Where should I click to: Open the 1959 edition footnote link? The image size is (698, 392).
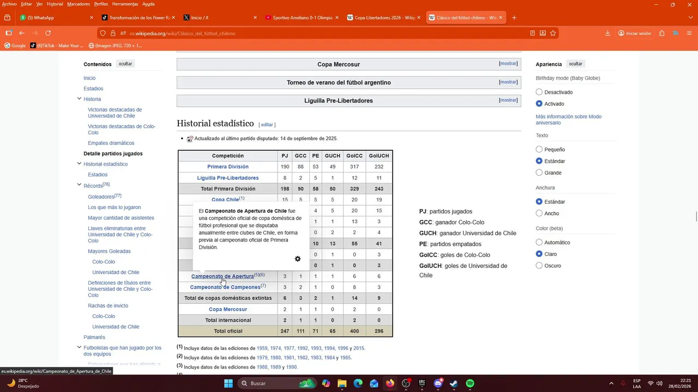262,348
